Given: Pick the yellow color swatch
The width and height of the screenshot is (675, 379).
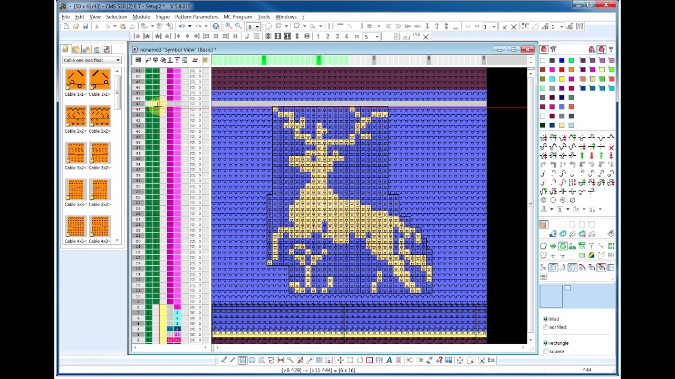Looking at the screenshot, I should [x=562, y=79].
